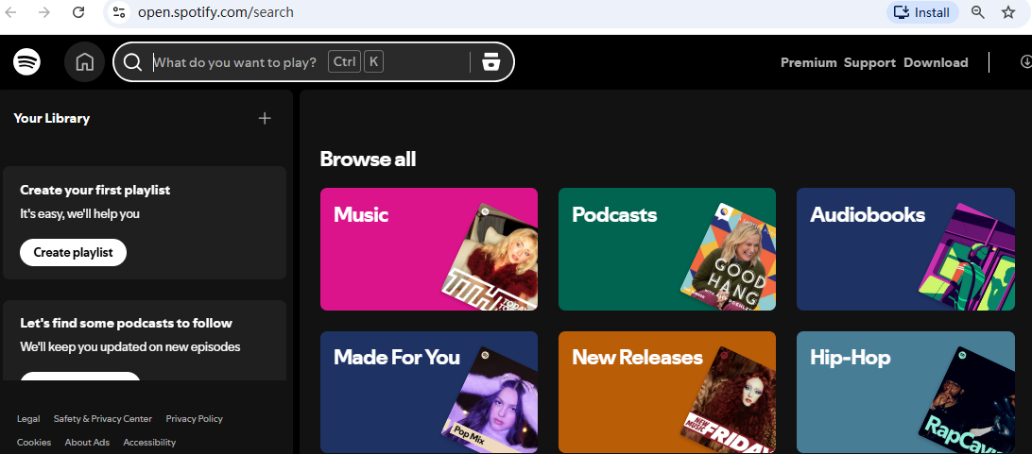Click the Ctrl shortcut key hint
This screenshot has width=1032, height=454.
(344, 61)
